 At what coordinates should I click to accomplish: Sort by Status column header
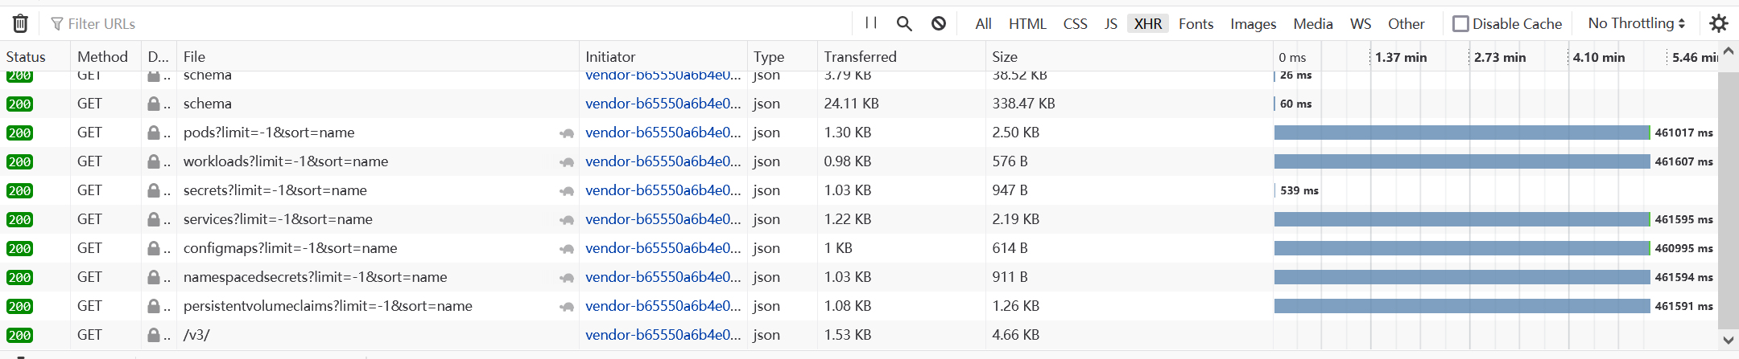(35, 57)
